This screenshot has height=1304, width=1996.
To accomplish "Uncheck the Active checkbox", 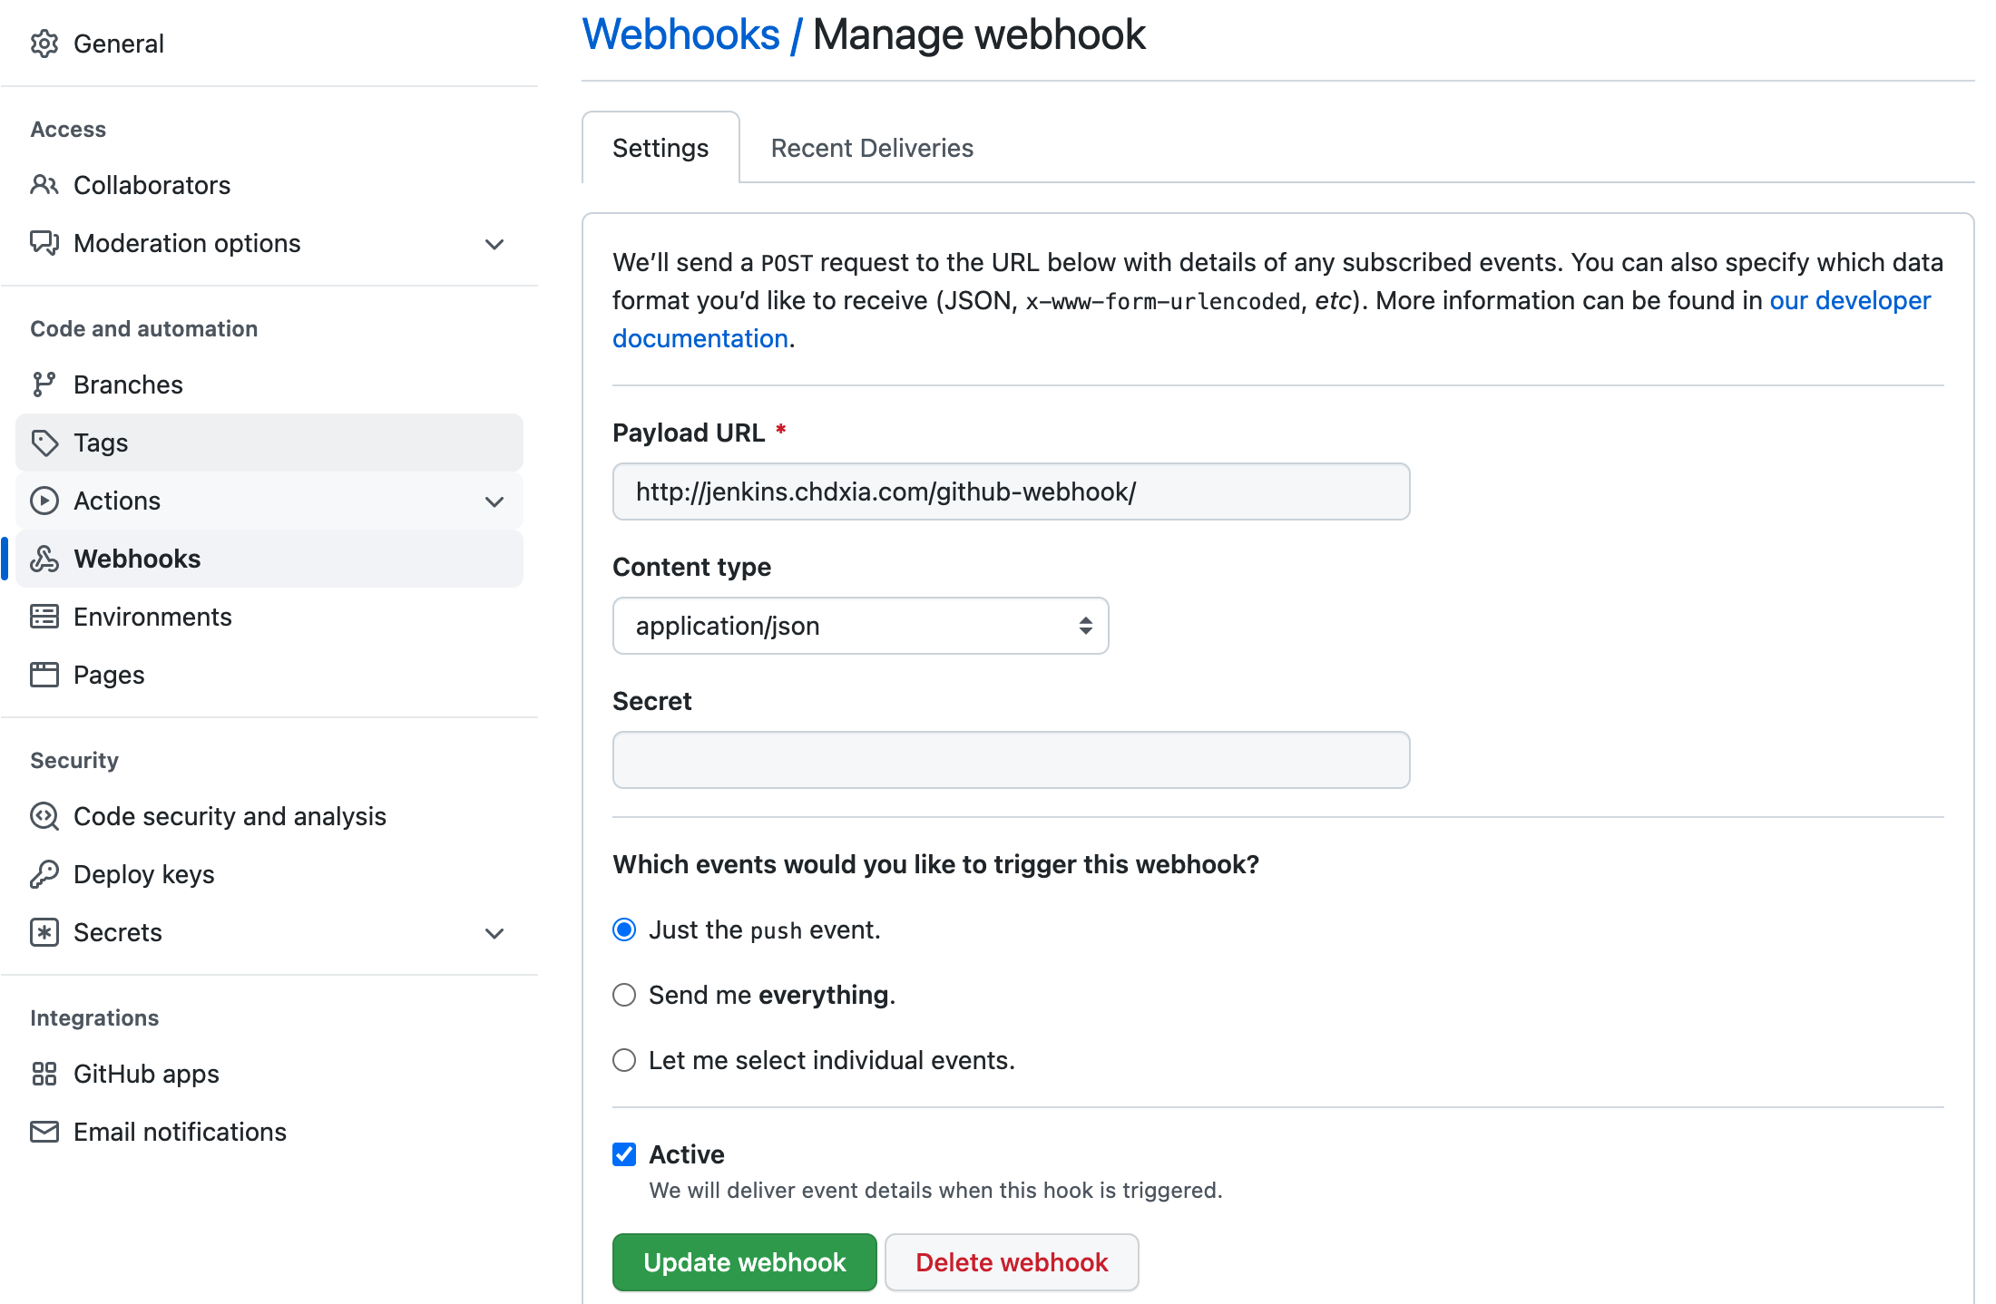I will pyautogui.click(x=624, y=1154).
